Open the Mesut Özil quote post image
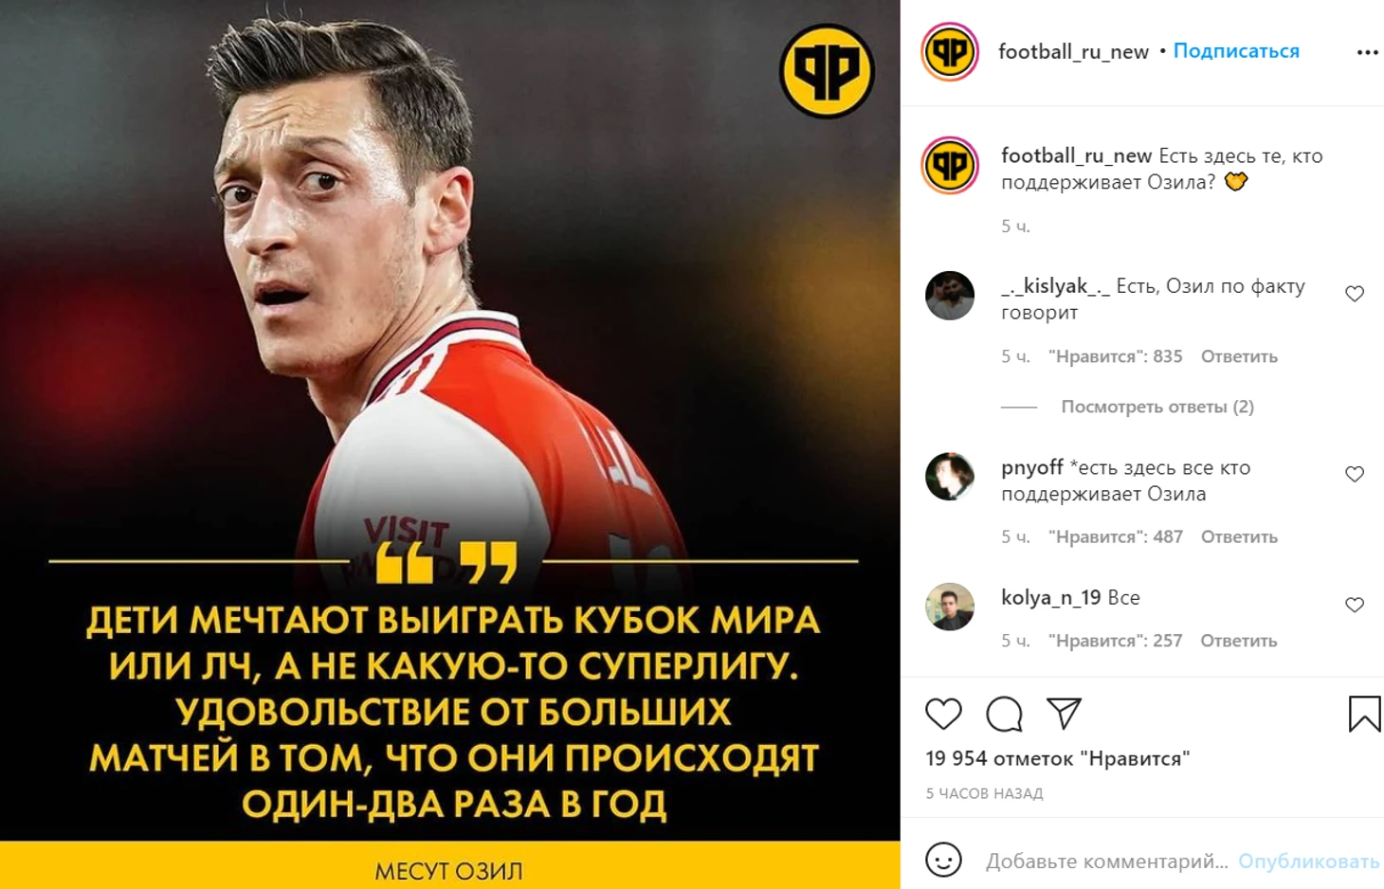1384x889 pixels. 450,444
